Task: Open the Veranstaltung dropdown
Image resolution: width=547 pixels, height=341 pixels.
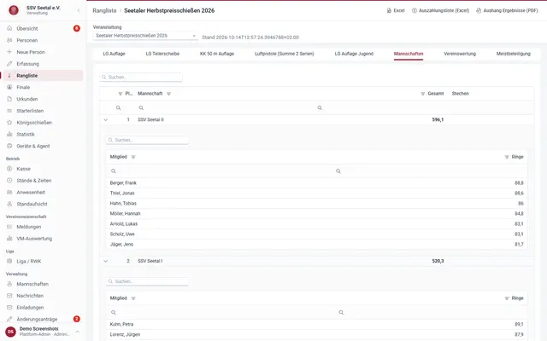Action: tap(145, 36)
